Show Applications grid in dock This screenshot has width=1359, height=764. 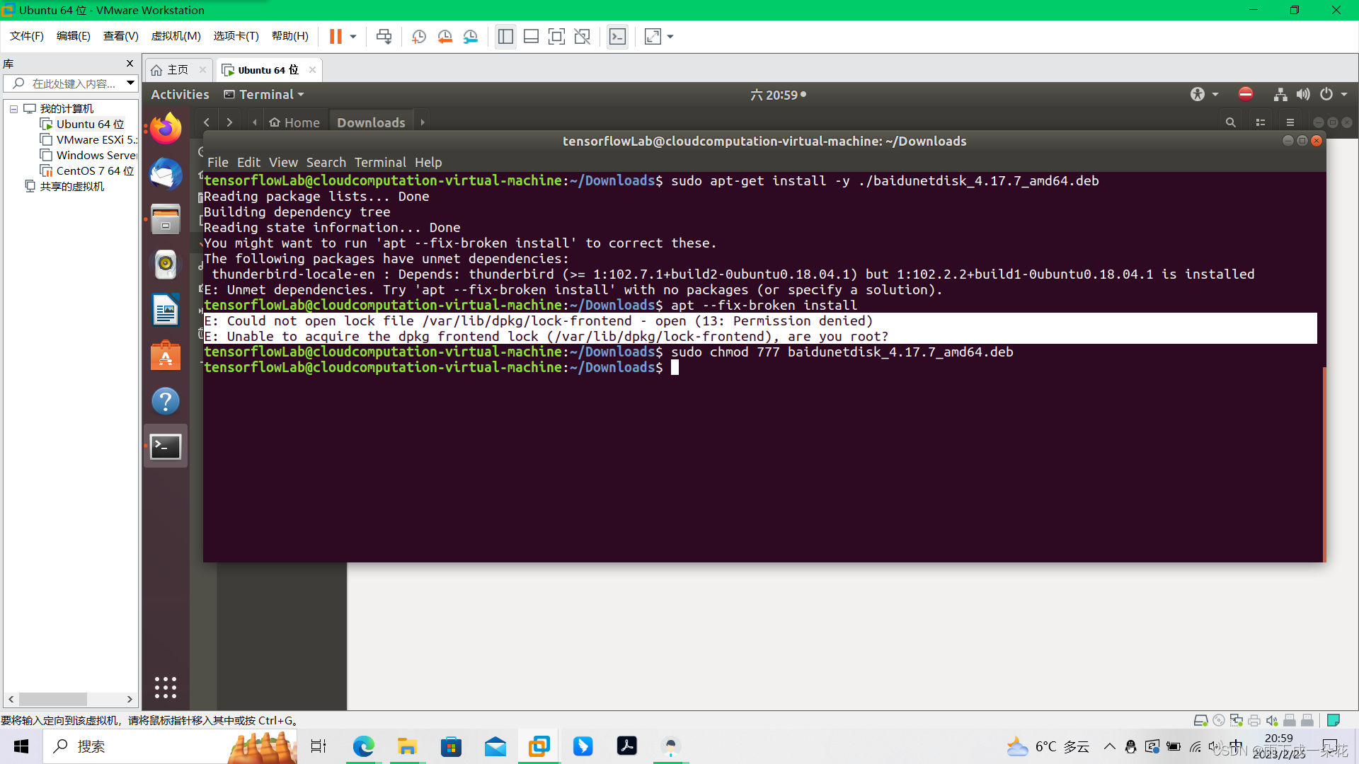[x=166, y=688]
